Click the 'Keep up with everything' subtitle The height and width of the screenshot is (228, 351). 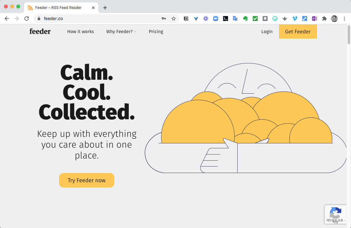[x=87, y=145]
